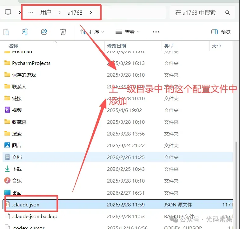Select the PycharmProjects folder
The width and height of the screenshot is (240, 229).
(31, 63)
